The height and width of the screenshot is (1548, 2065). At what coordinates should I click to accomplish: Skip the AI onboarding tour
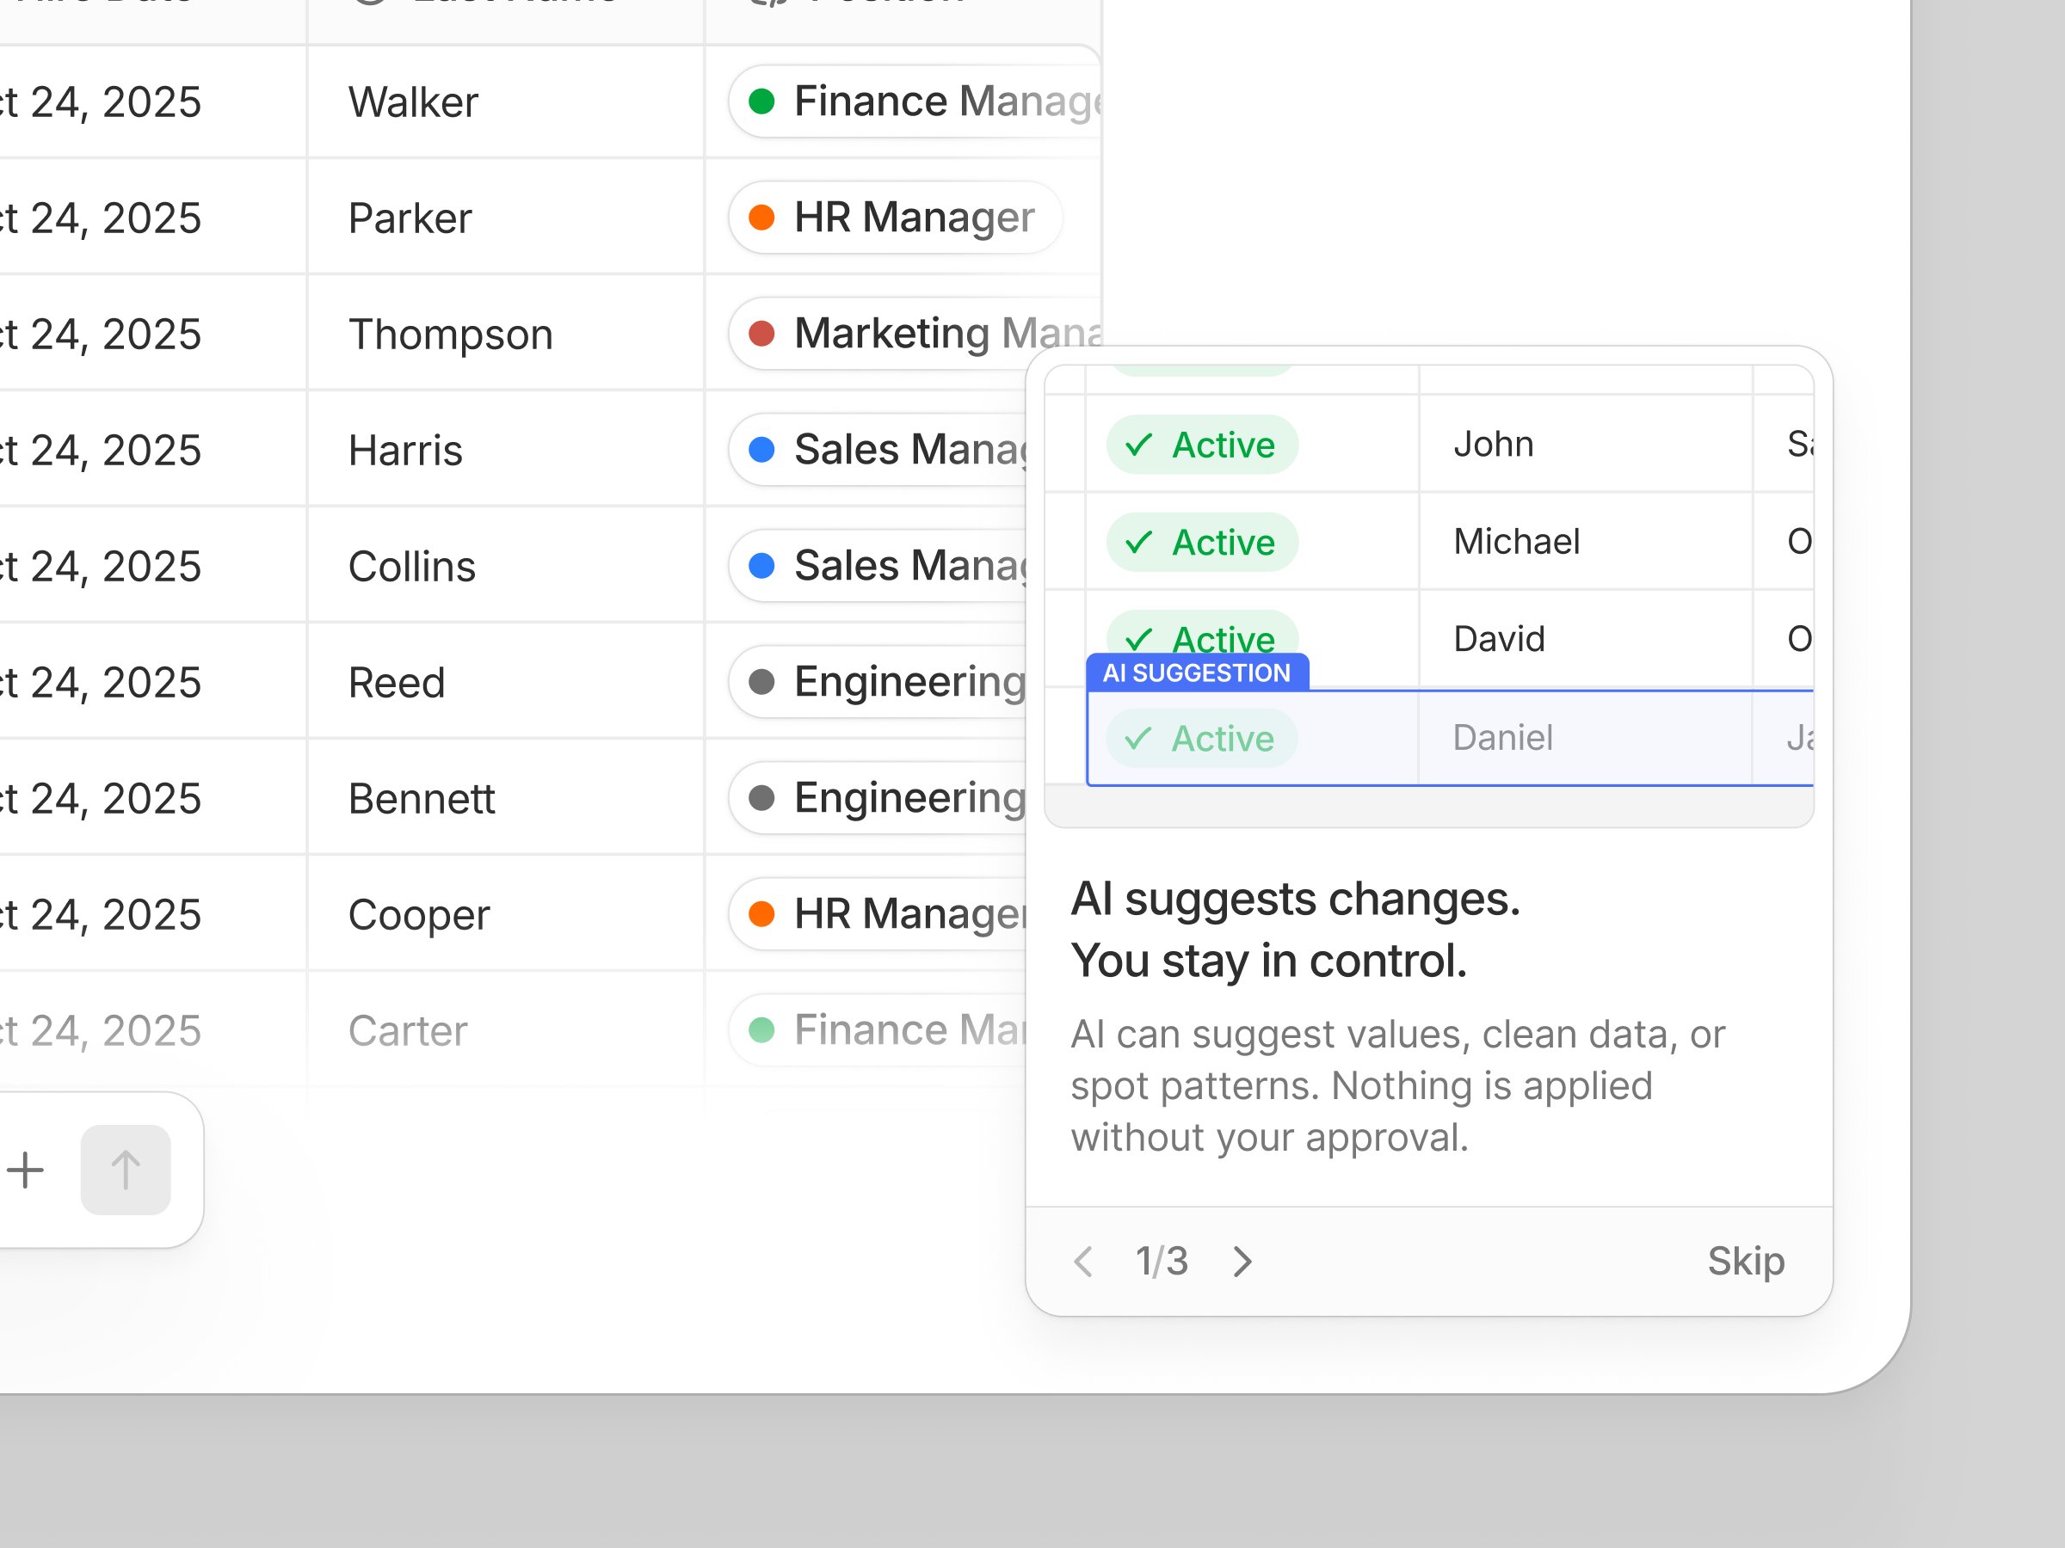pos(1745,1262)
